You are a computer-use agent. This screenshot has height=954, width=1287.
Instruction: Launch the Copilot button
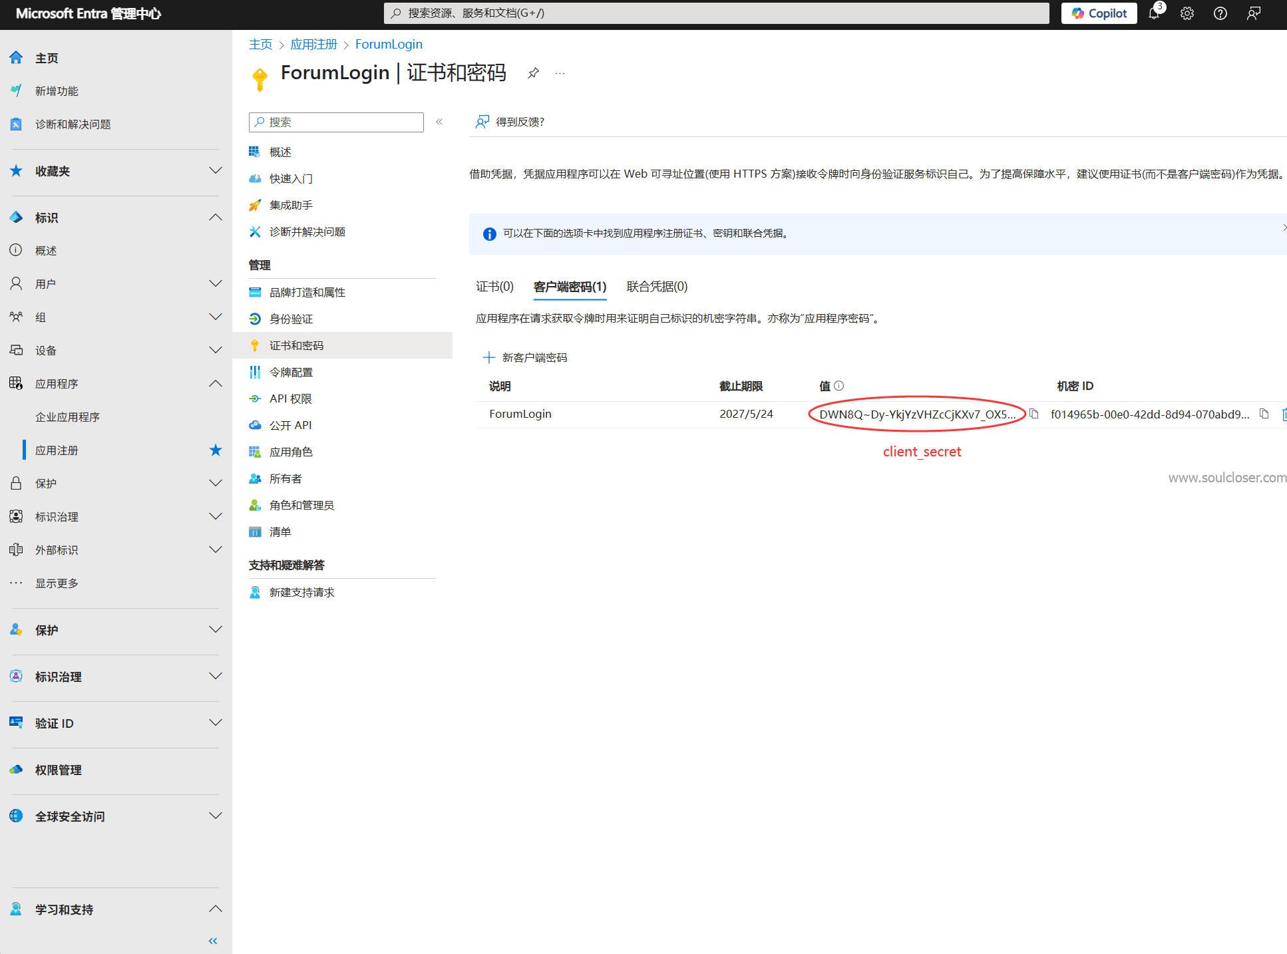click(x=1099, y=13)
